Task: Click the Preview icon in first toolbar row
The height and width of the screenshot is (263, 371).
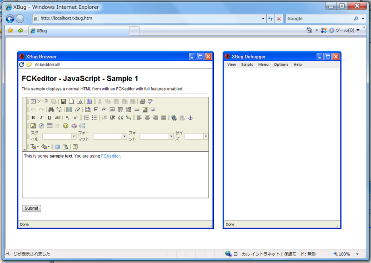Action: 80,102
